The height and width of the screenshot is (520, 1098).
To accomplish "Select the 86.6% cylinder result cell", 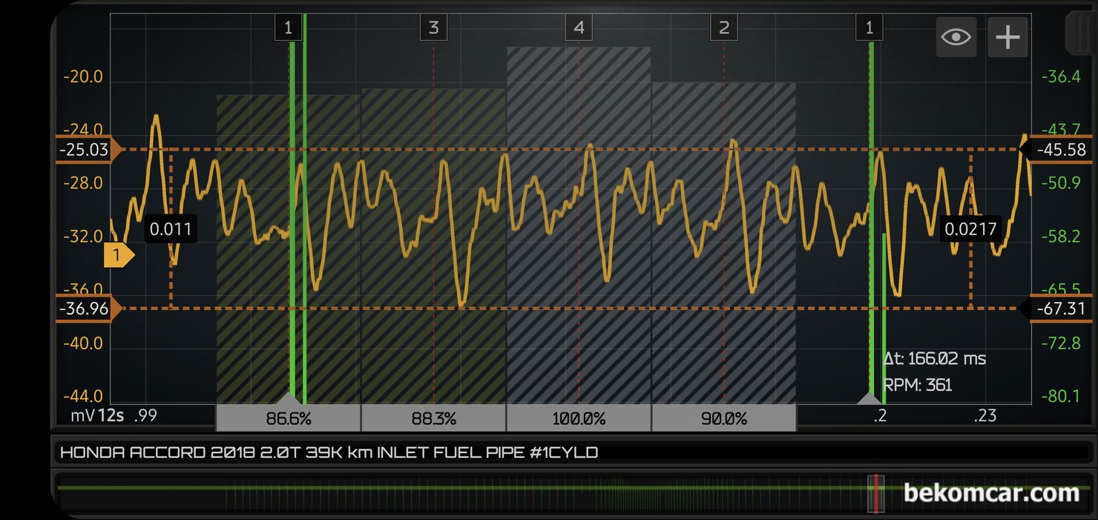I will [x=289, y=418].
